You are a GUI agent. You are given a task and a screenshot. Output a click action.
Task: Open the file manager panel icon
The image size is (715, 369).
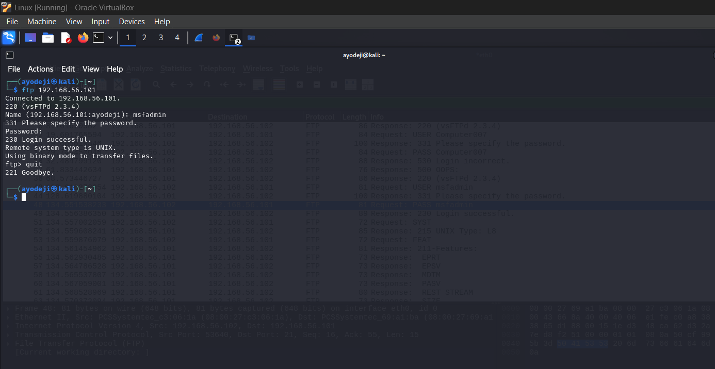(x=48, y=38)
